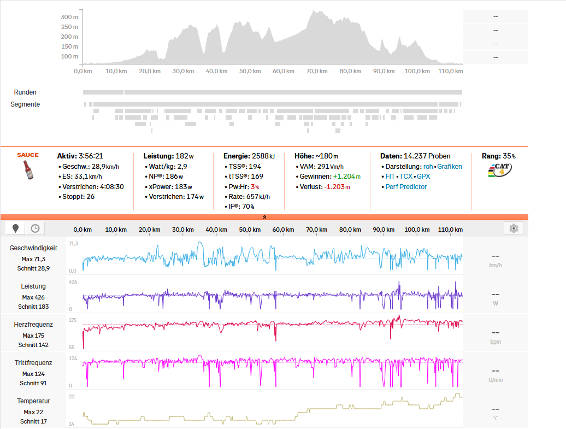
Task: Click the Geschwindigkeit chart label
Action: click(x=33, y=248)
